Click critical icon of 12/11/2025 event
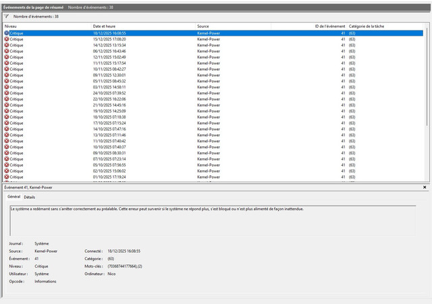The width and height of the screenshot is (432, 304). click(7, 57)
